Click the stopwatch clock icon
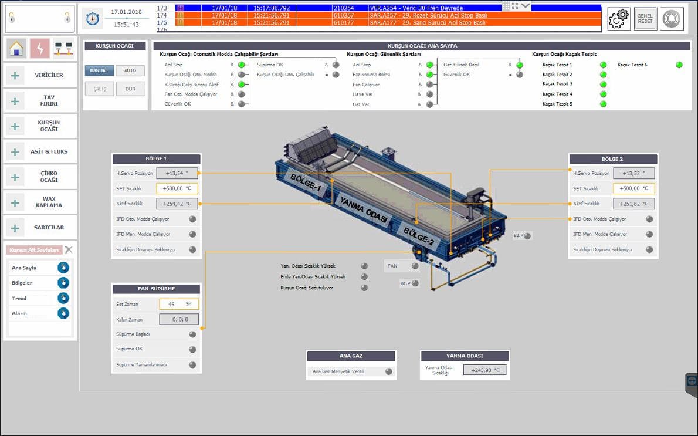Image resolution: width=698 pixels, height=436 pixels. pos(92,19)
